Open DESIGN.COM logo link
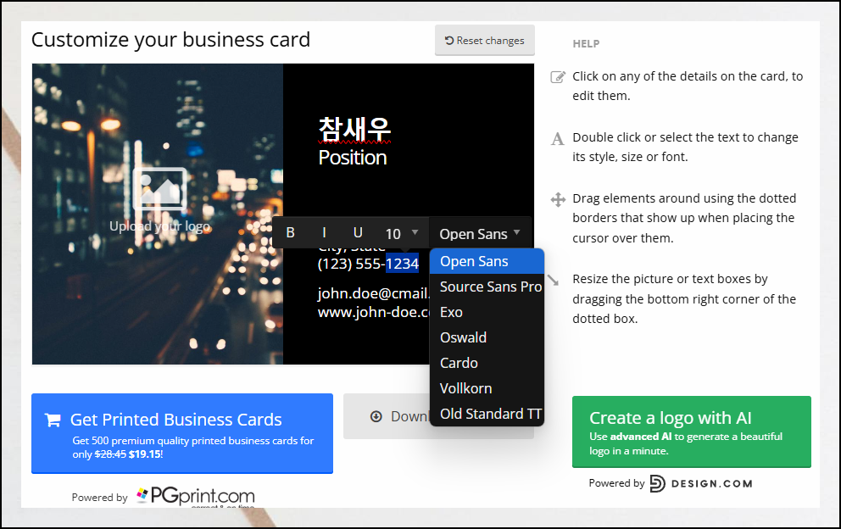The height and width of the screenshot is (529, 841). [x=701, y=483]
